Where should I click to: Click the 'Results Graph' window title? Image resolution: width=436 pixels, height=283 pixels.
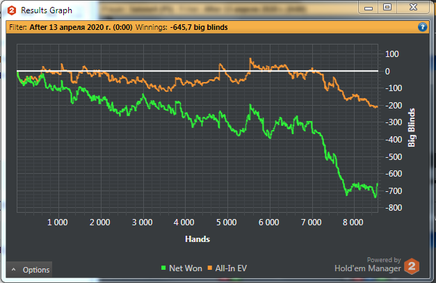[47, 10]
